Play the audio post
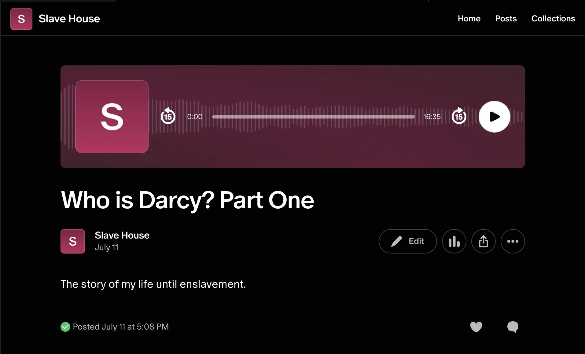This screenshot has width=585, height=354. point(494,117)
